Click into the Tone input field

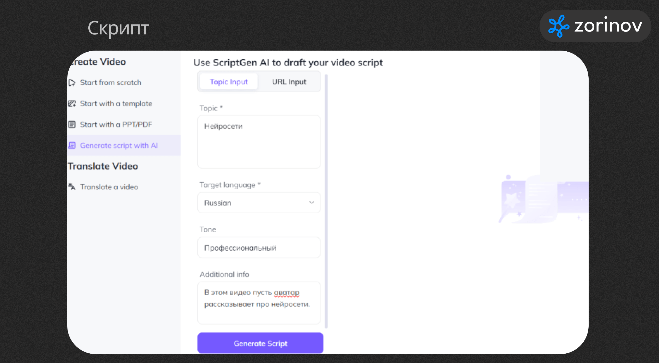pyautogui.click(x=259, y=247)
